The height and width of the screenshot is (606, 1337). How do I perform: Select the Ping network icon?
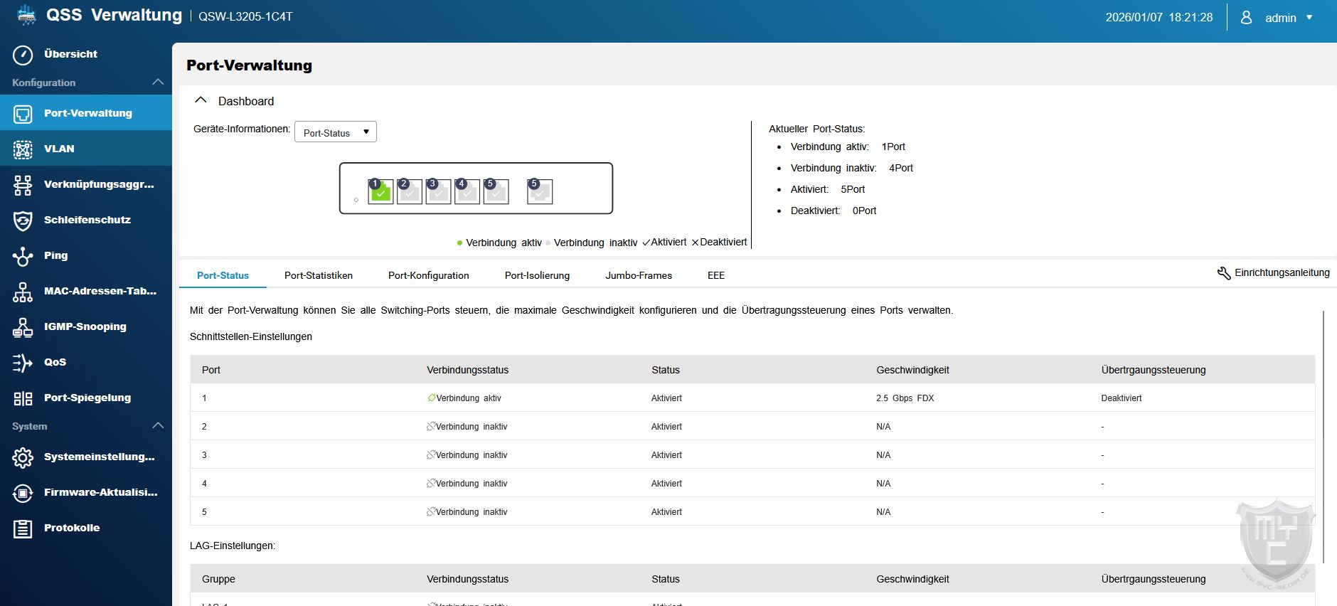23,256
